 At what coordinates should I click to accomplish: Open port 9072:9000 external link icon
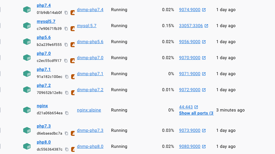tap(204, 90)
